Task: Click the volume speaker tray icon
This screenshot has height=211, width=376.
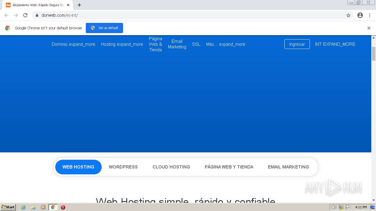Action: (x=334, y=207)
